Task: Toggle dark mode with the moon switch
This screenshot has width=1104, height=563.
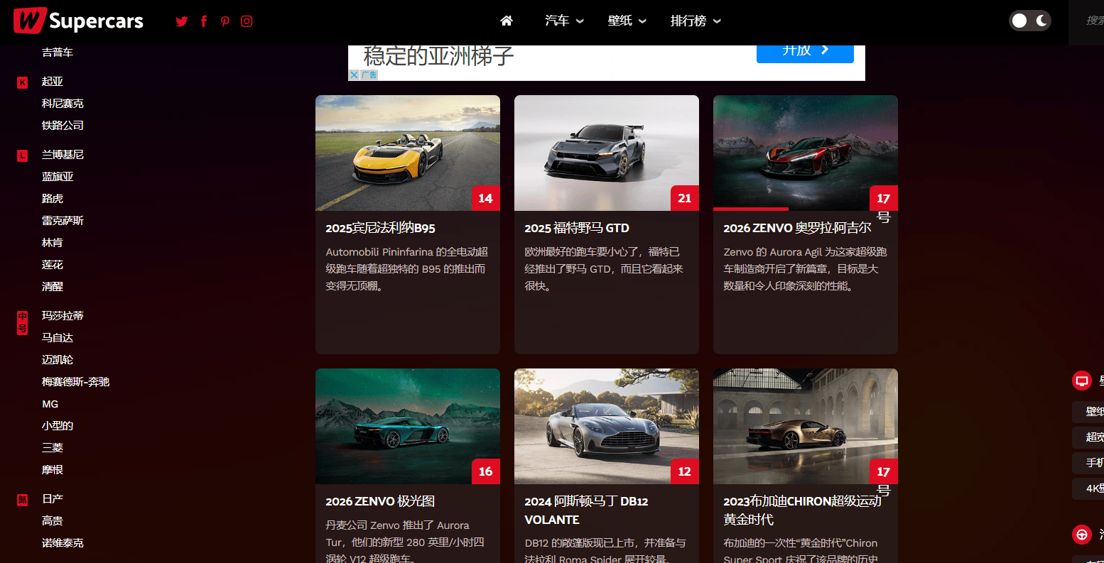Action: pos(1039,21)
